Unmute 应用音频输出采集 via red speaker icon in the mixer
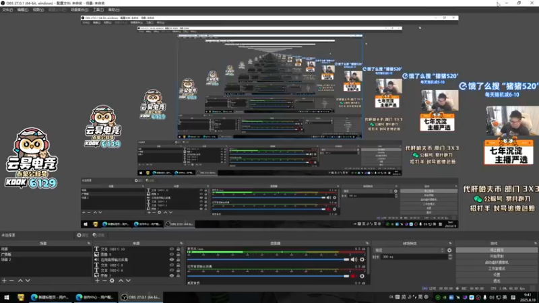 click(x=353, y=276)
